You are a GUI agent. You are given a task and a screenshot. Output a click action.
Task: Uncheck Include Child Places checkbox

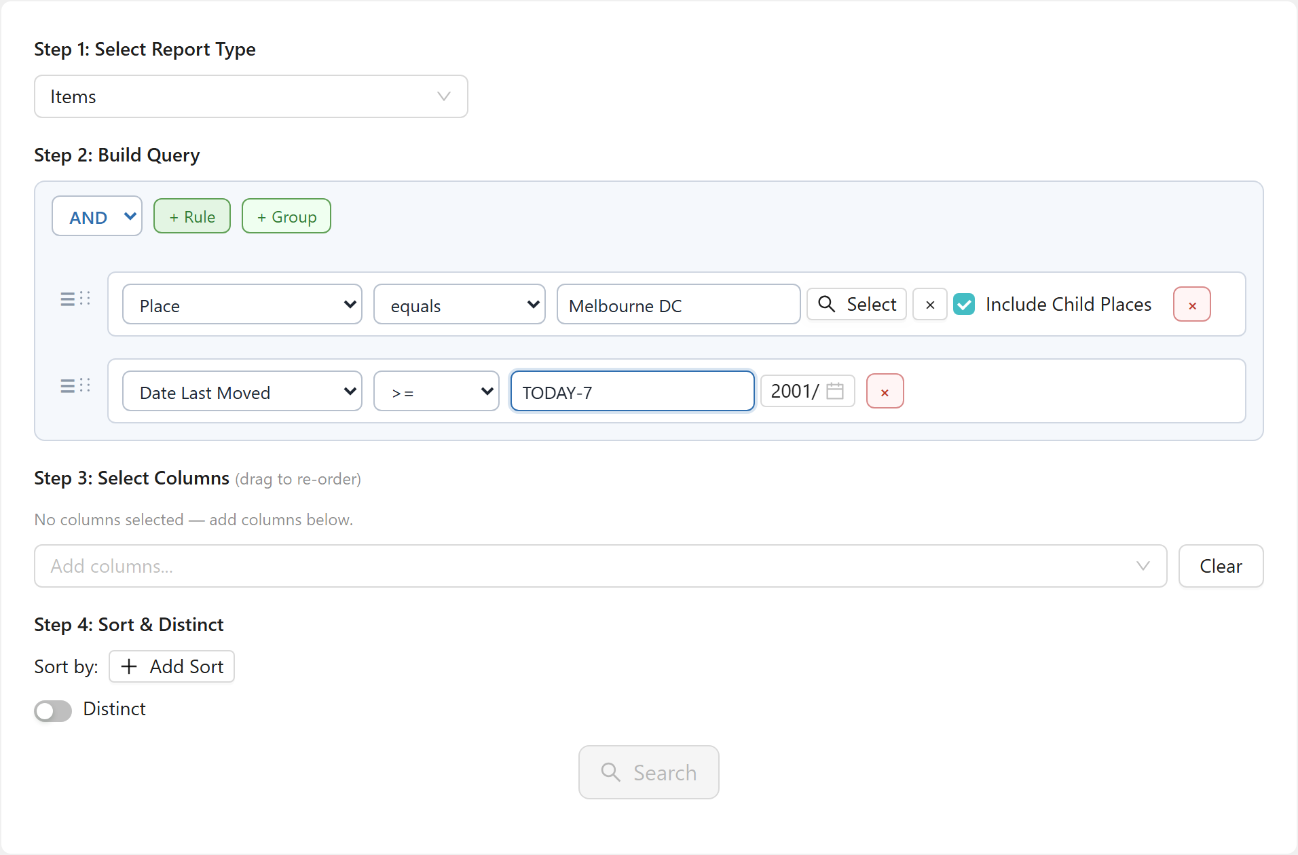click(x=964, y=304)
